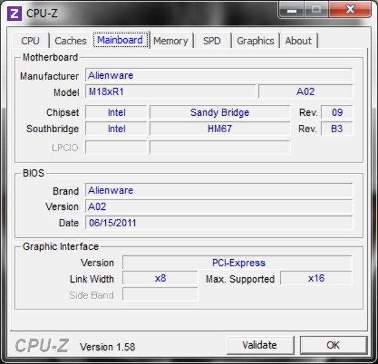Select the Mainboard tab
378x364 pixels.
[120, 40]
